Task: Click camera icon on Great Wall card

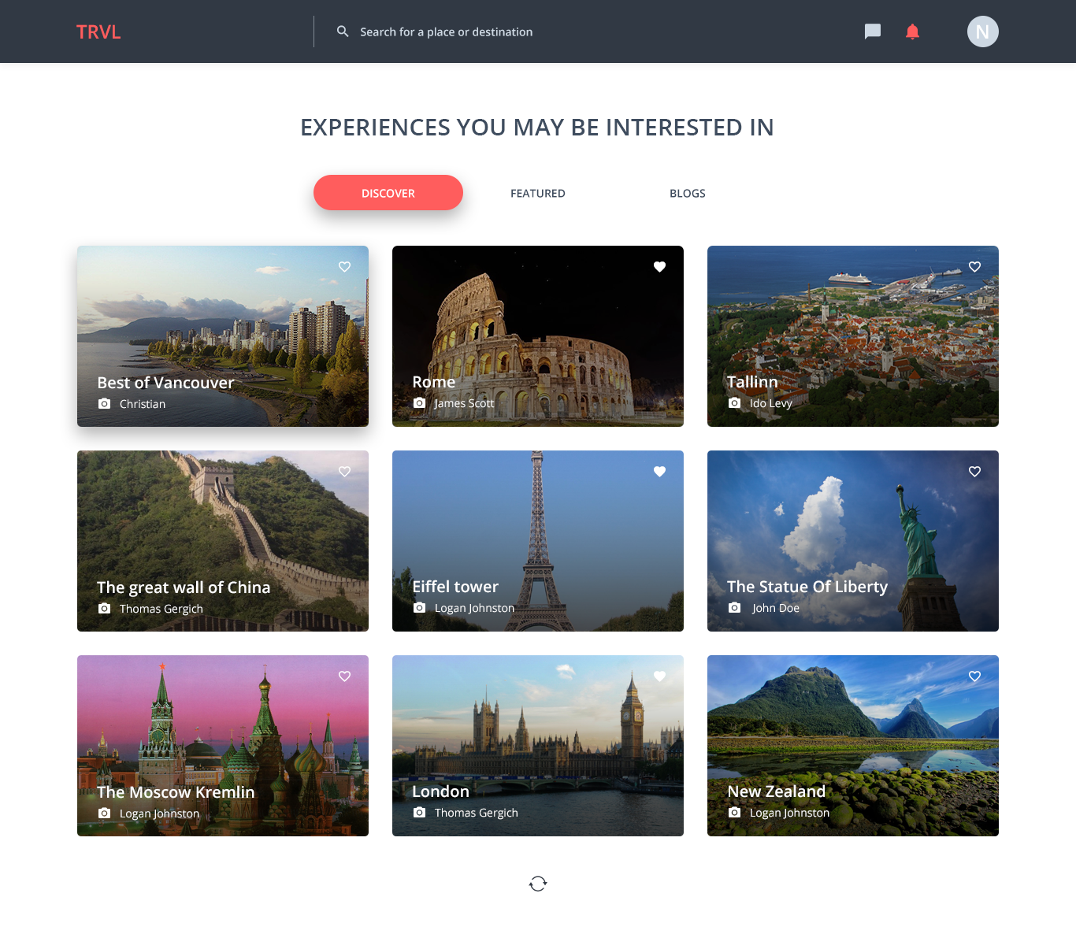Action: (104, 609)
